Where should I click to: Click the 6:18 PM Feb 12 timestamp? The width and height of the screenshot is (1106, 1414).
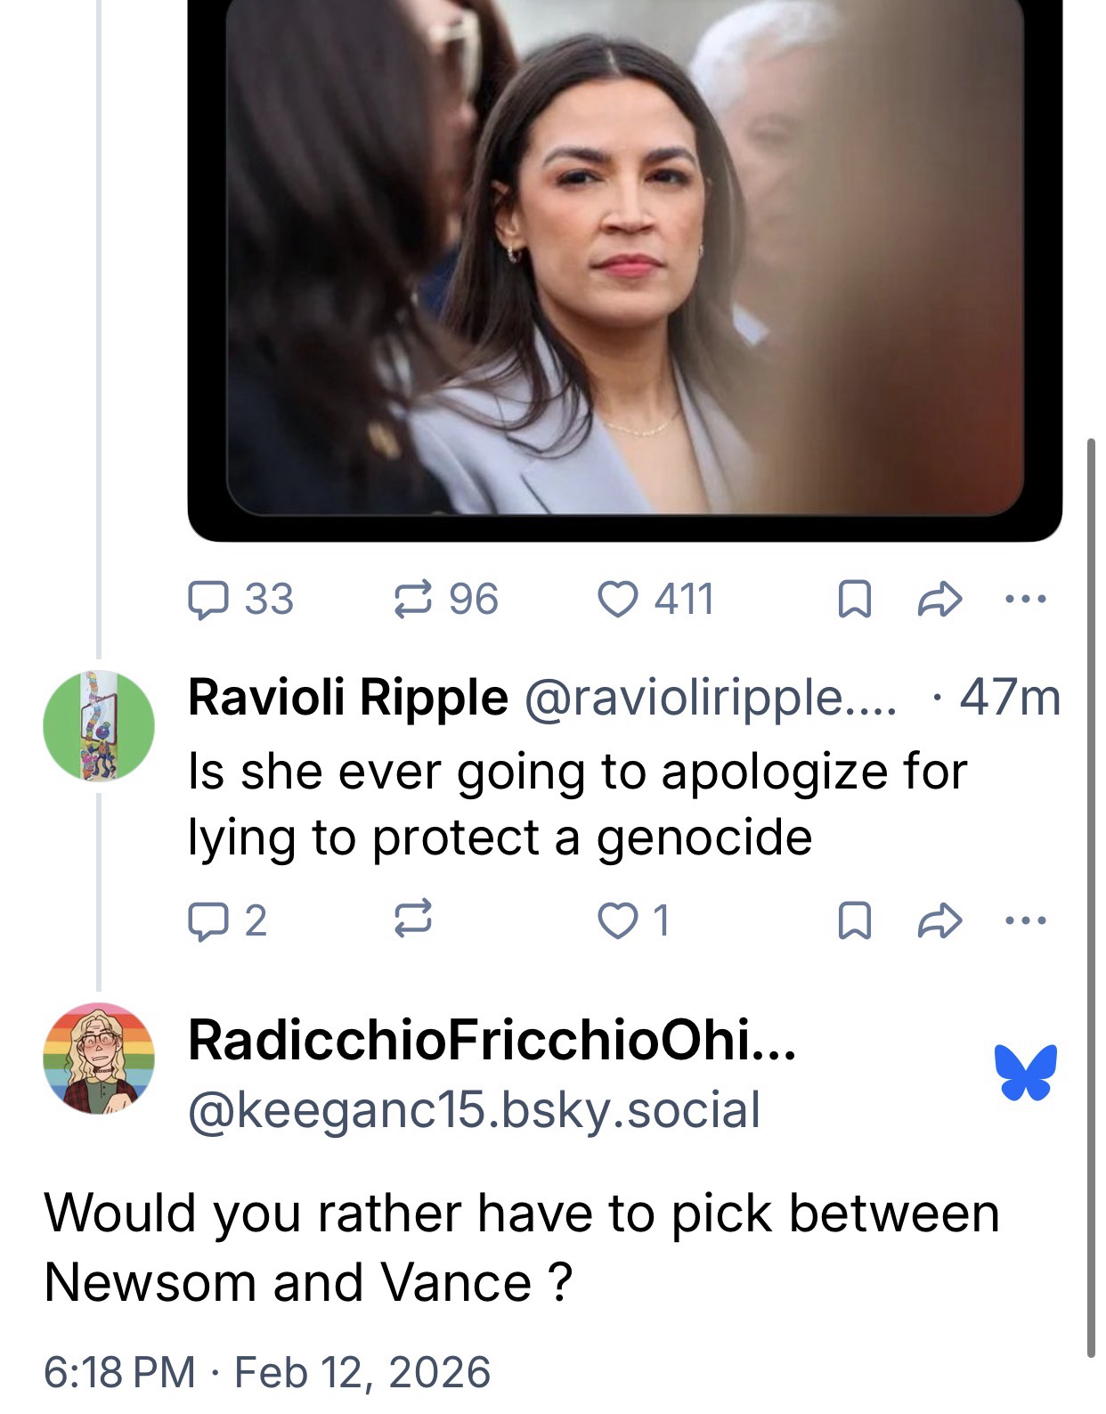point(267,1371)
